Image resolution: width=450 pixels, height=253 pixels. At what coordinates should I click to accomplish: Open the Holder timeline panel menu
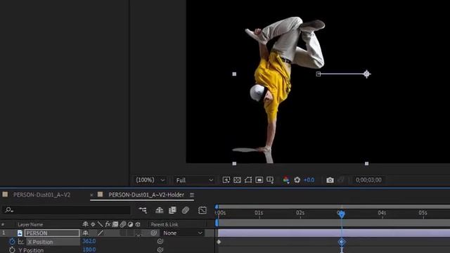coord(192,195)
